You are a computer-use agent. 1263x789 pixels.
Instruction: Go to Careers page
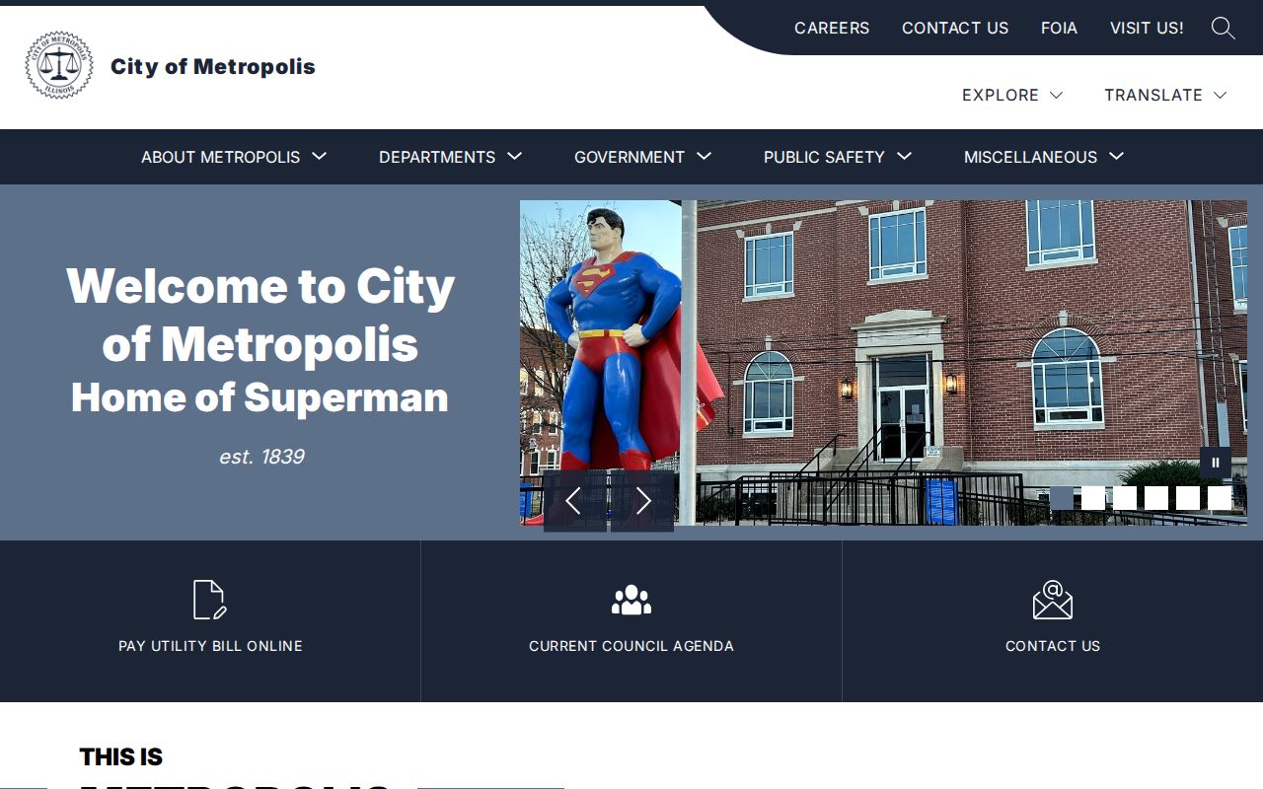(x=832, y=28)
